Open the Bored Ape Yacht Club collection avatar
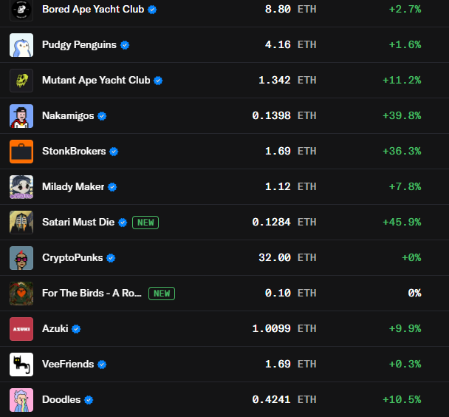The width and height of the screenshot is (449, 417). [21, 10]
